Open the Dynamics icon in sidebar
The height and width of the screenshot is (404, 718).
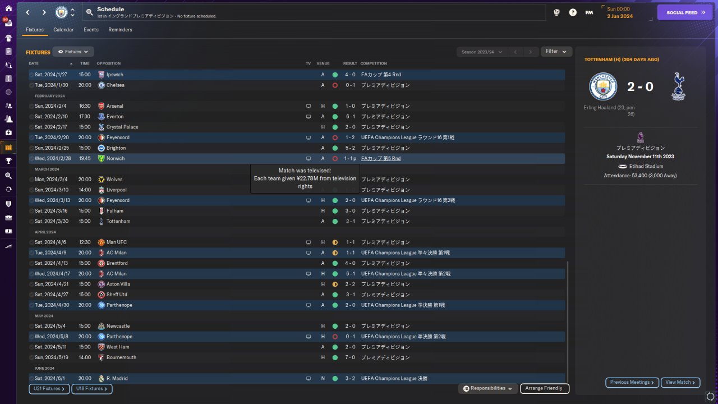tap(8, 65)
